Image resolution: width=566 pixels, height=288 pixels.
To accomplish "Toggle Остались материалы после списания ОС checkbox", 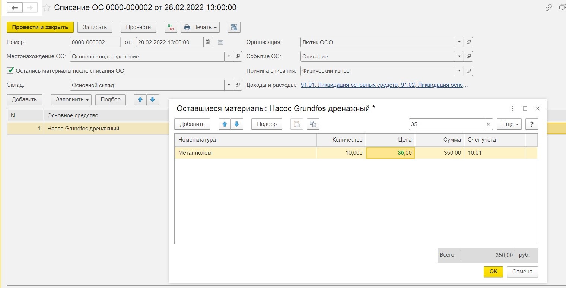I will 10,70.
